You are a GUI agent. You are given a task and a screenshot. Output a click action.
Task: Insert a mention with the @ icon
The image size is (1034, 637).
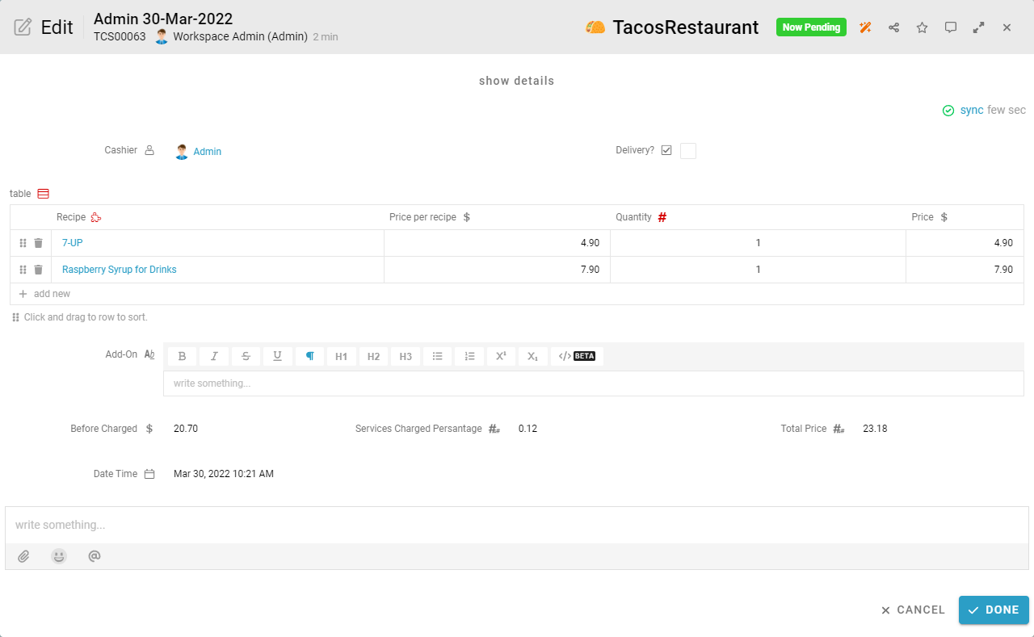click(x=95, y=556)
